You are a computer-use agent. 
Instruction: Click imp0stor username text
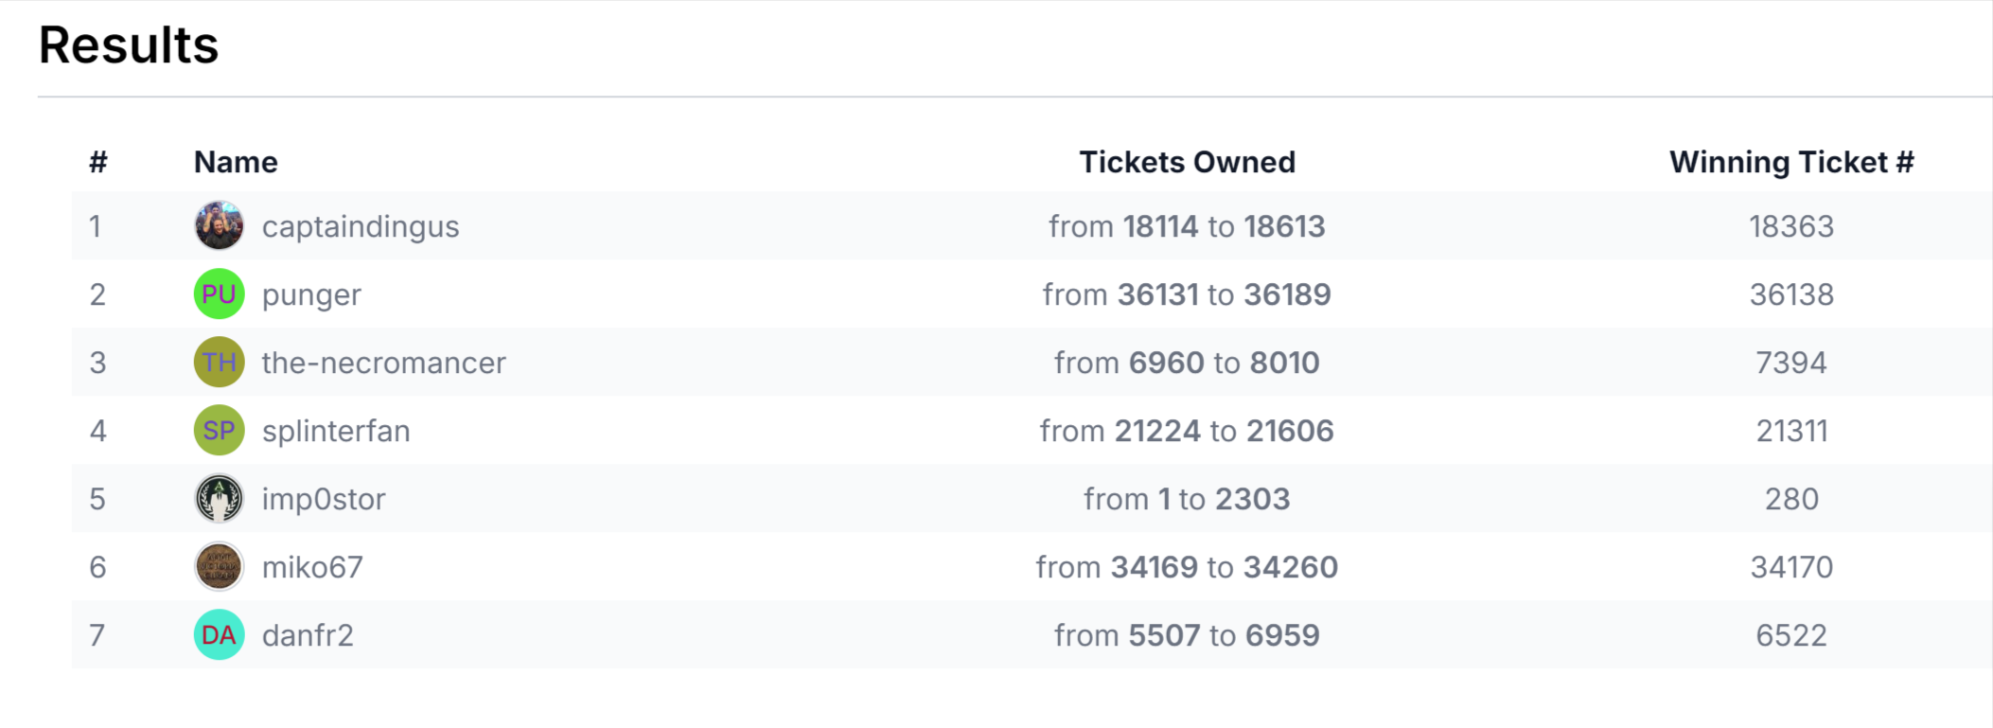pyautogui.click(x=324, y=500)
